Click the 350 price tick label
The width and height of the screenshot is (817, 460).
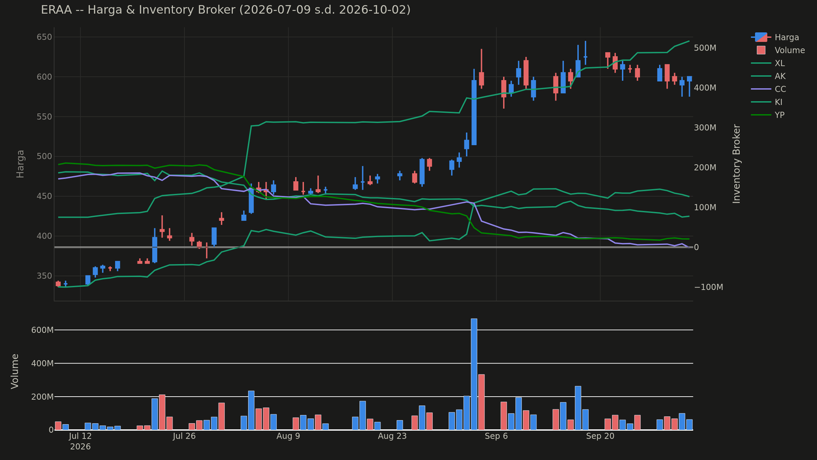coord(44,276)
